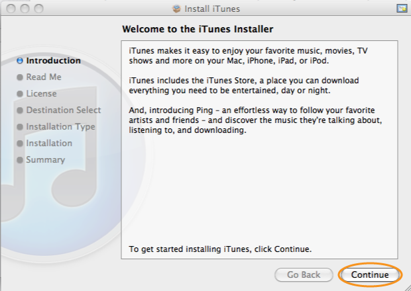Click the Continue button
Image resolution: width=411 pixels, height=291 pixels.
pyautogui.click(x=370, y=274)
